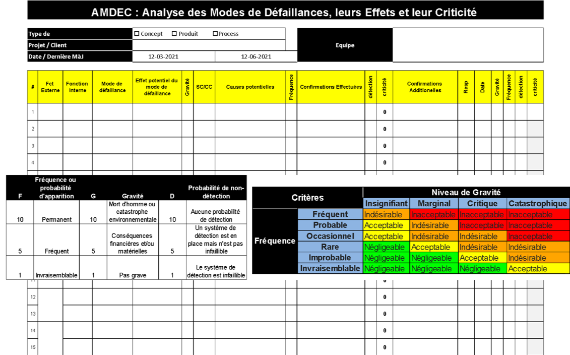Viewport: 570px width, 355px height.
Task: Click the 'Resp' column header
Action: (x=466, y=87)
